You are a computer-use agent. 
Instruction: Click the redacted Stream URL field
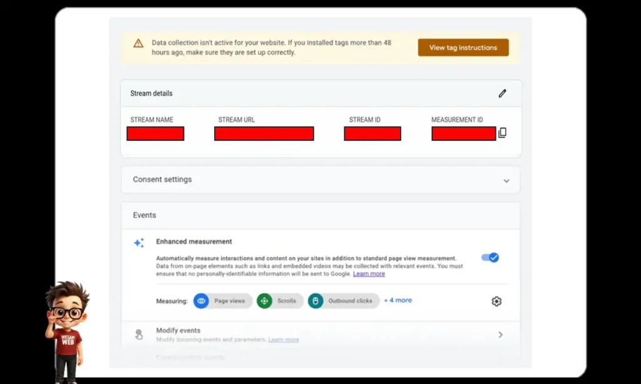coord(264,133)
